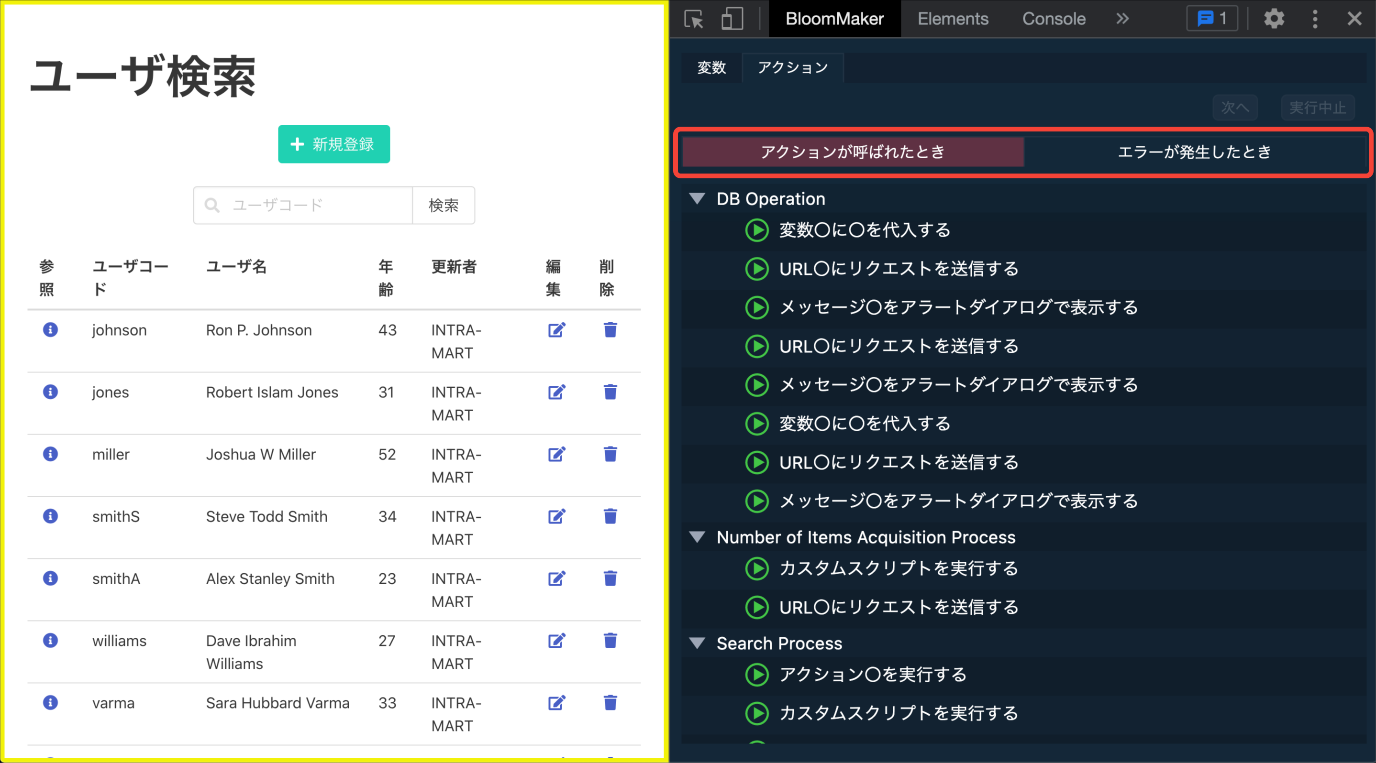The height and width of the screenshot is (763, 1376).
Task: Click the 検索 search button
Action: point(444,206)
